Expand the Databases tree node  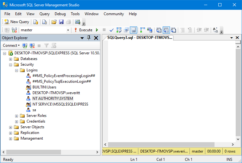[x=11, y=59]
